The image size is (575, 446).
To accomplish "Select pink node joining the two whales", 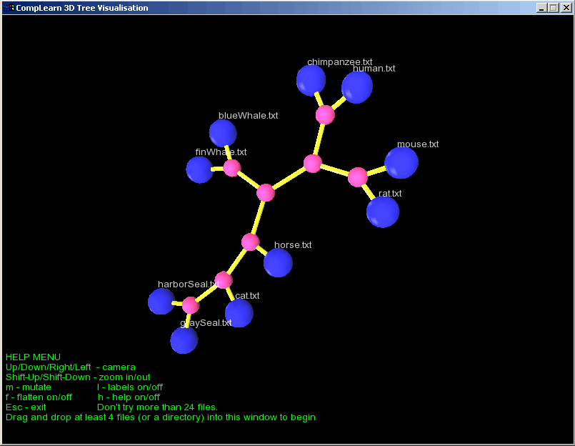I will point(232,168).
